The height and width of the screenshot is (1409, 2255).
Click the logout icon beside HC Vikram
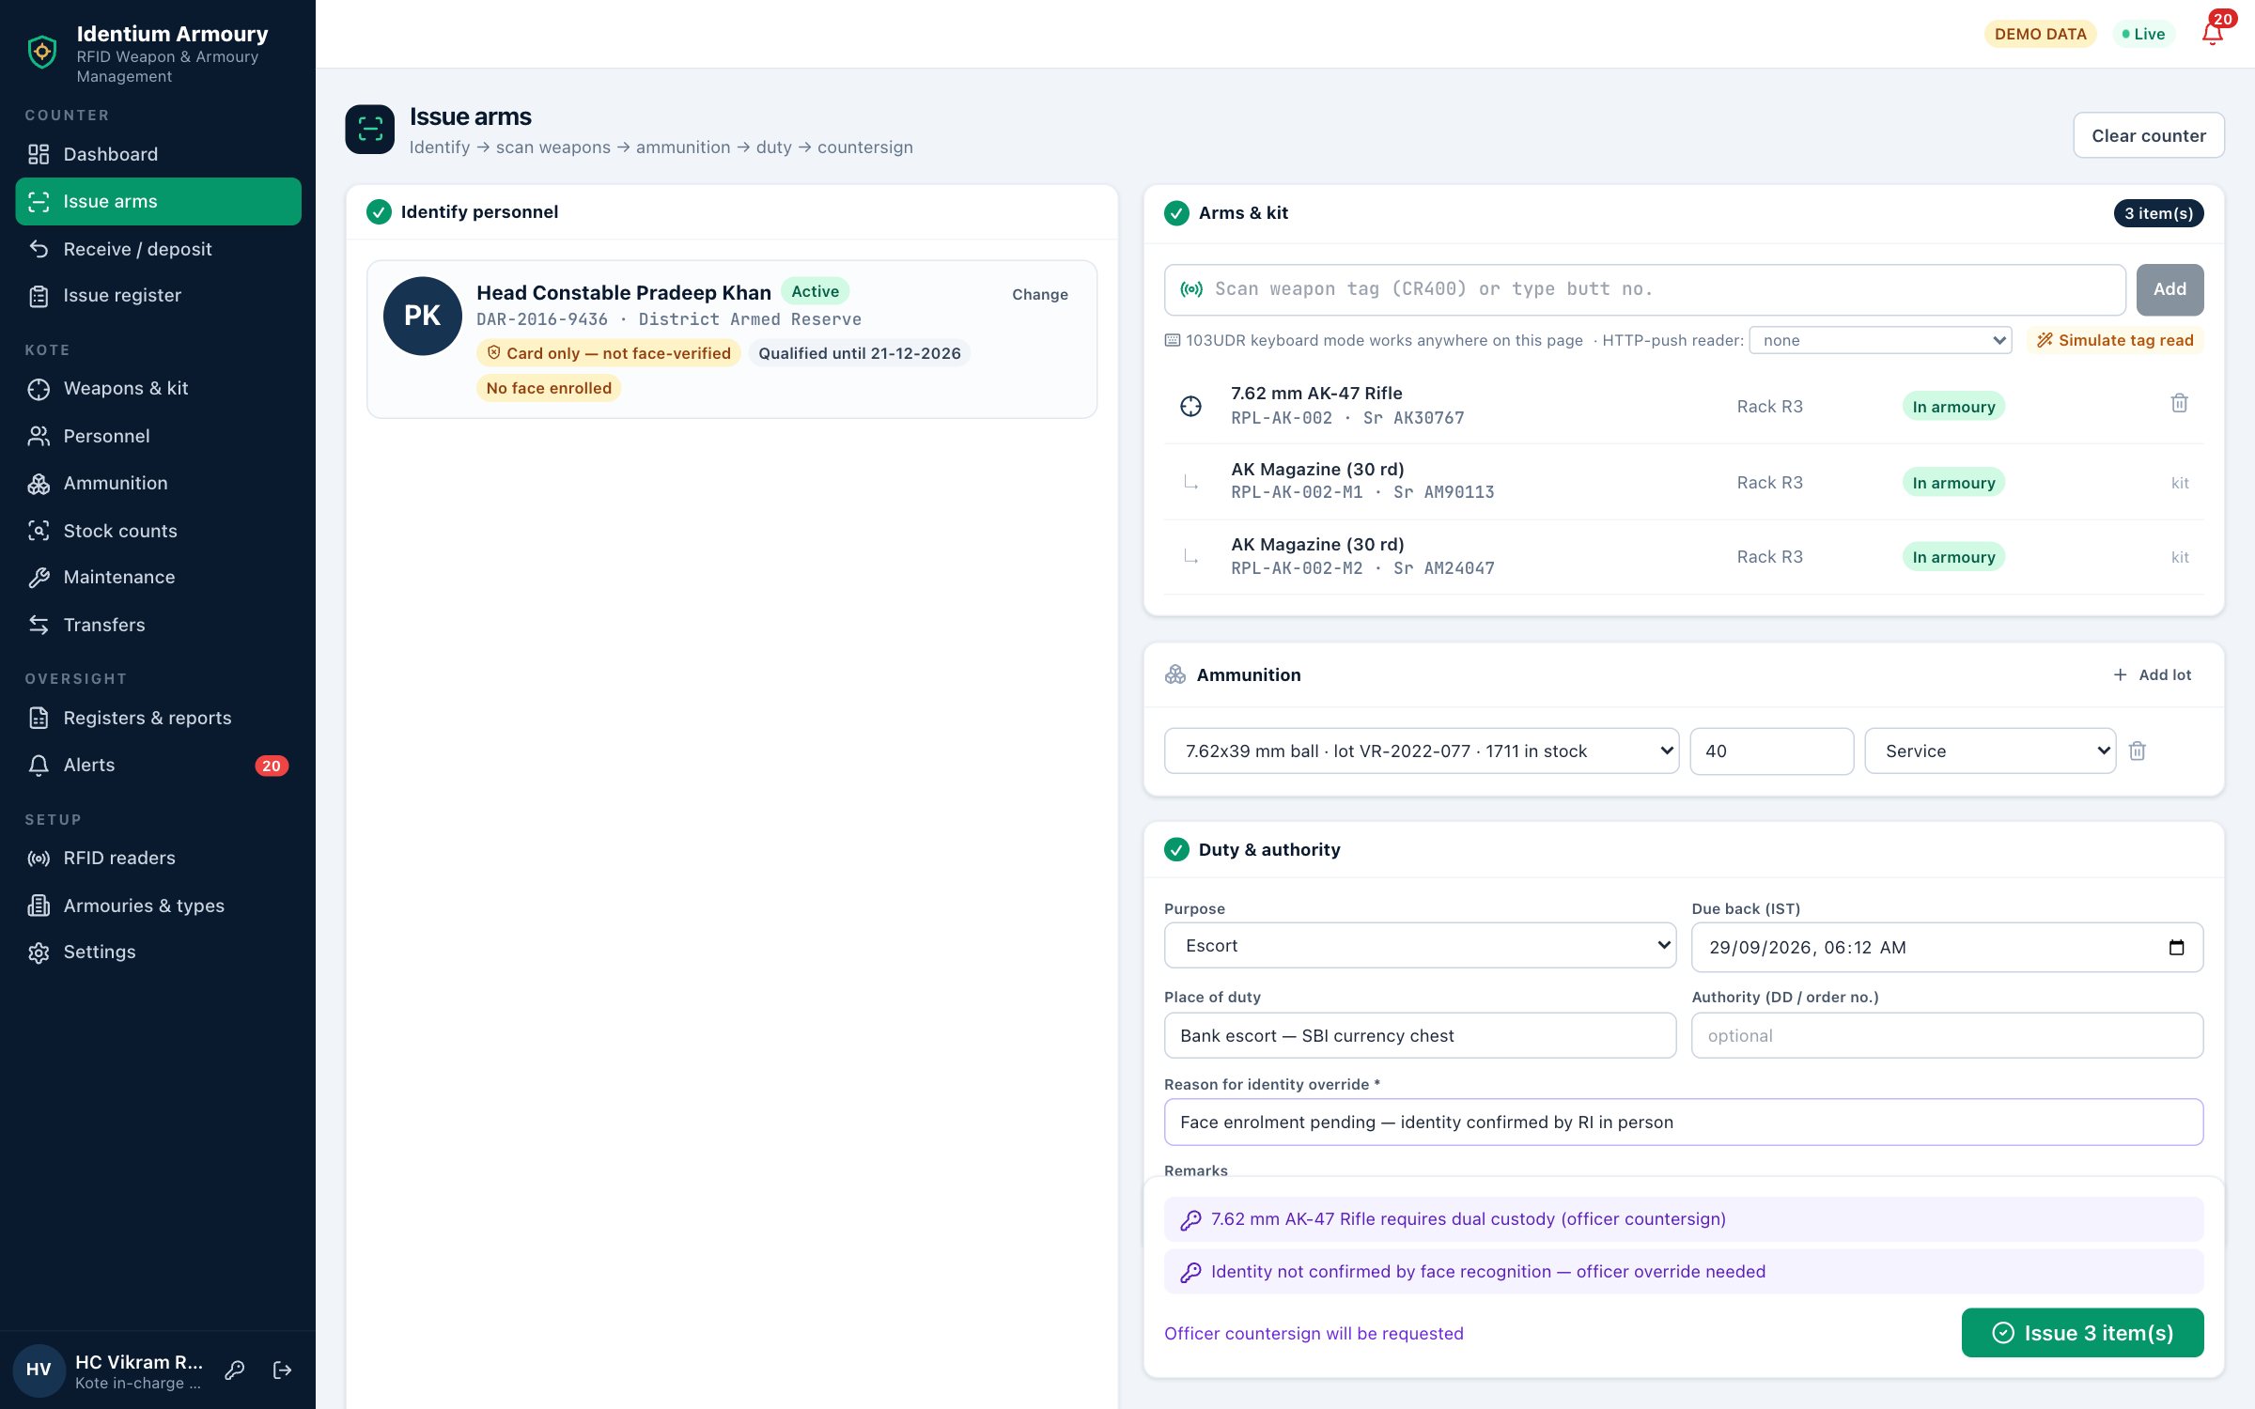point(282,1370)
